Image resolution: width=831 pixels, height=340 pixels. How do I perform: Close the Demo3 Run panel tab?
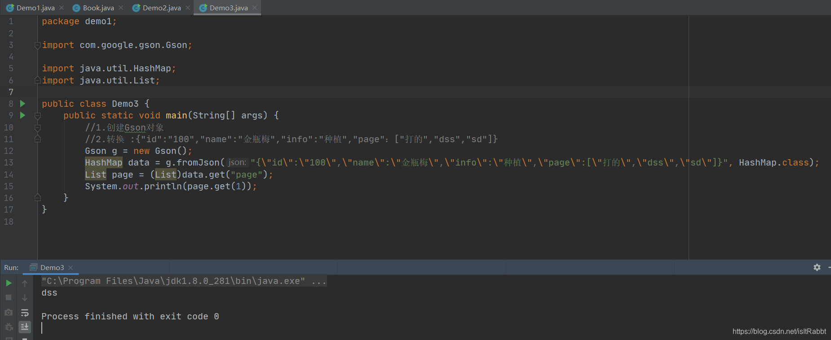[x=71, y=268]
